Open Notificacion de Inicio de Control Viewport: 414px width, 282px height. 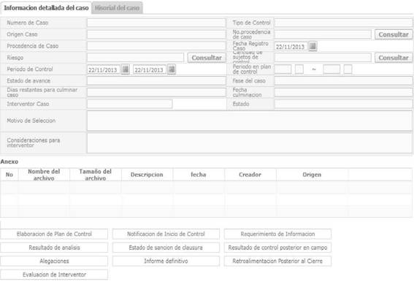[x=166, y=234]
